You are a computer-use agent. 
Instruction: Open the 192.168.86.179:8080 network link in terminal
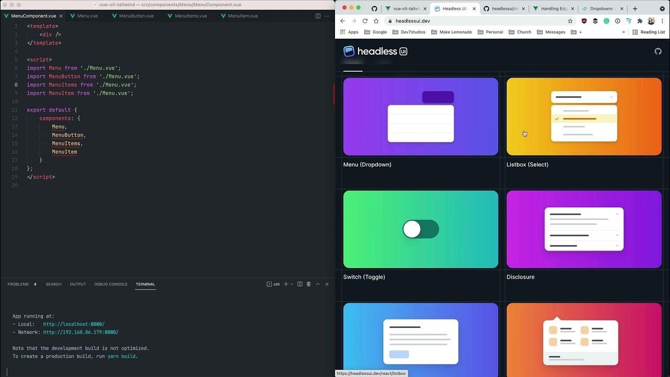coord(81,332)
